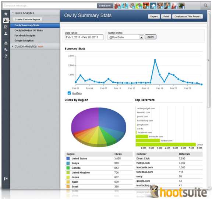Click the logout door icon at sidebar bottom
212x199 pixels.
coord(6,179)
